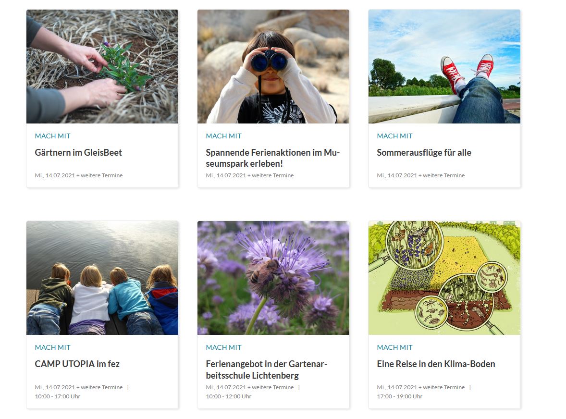This screenshot has height=419, width=566.
Task: Click the date line under Gärtnern im GleisBeet
Action: click(79, 175)
